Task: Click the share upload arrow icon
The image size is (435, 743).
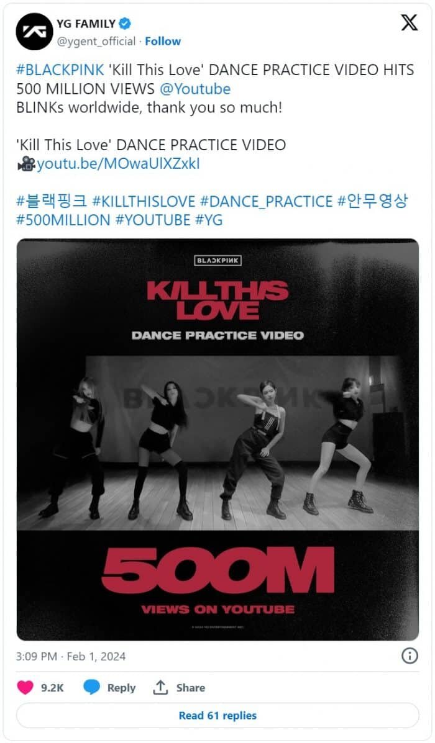Action: coord(160,688)
